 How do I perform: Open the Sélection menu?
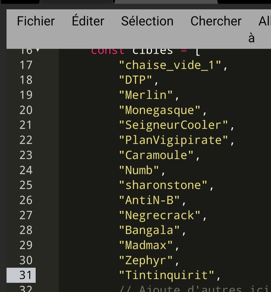click(147, 21)
